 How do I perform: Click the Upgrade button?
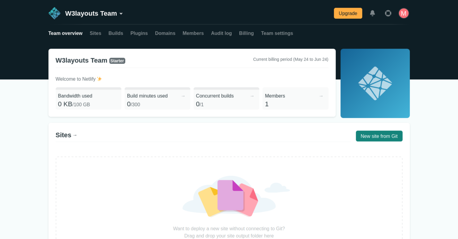click(x=348, y=13)
